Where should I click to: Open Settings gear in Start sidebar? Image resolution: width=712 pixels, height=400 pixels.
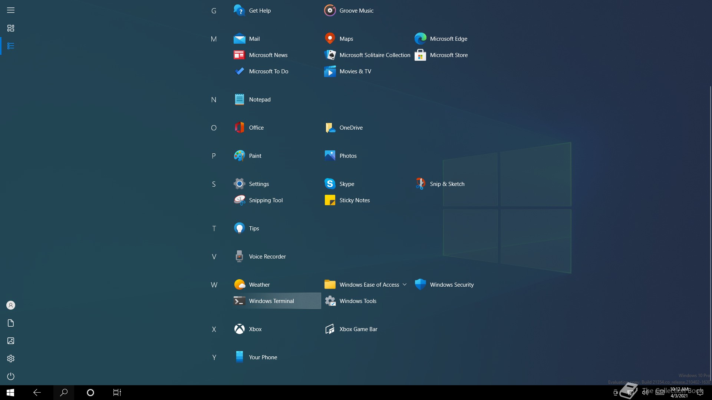pos(11,359)
